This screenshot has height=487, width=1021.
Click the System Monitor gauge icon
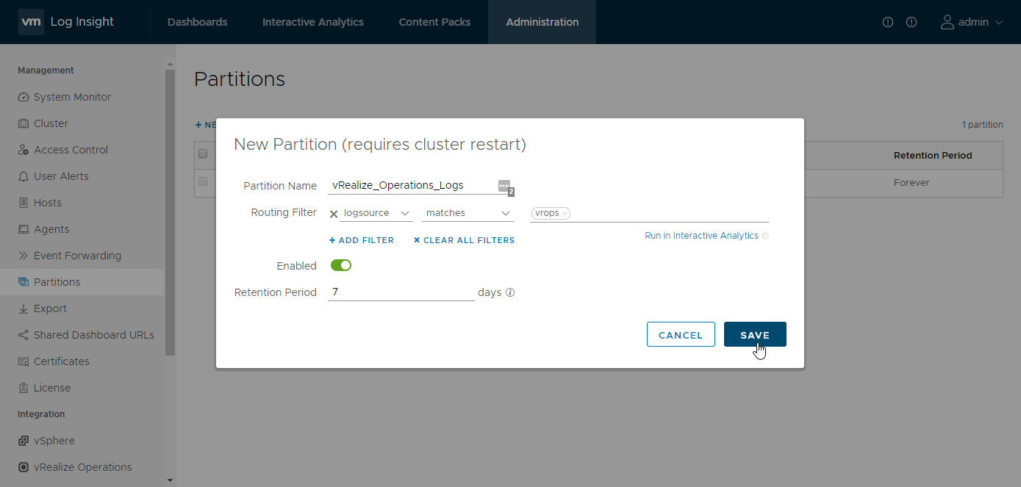24,97
